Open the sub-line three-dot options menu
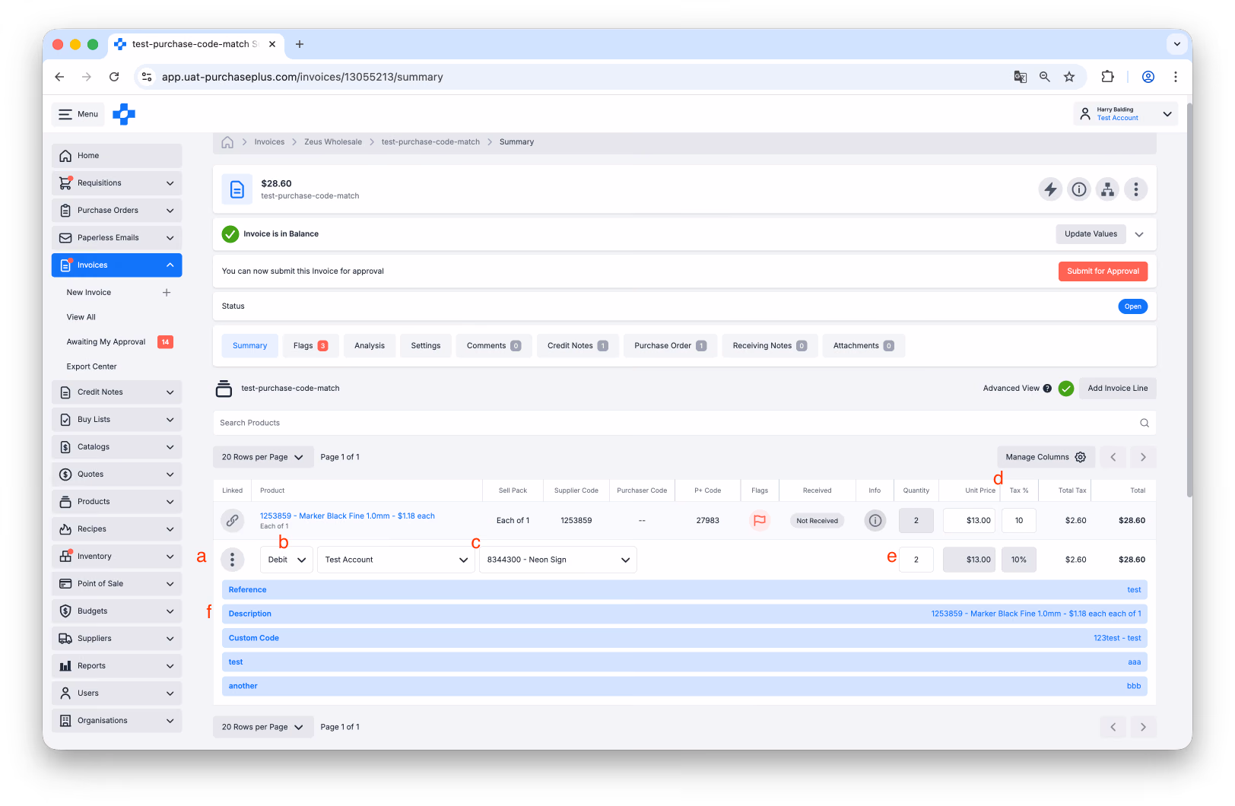 (x=233, y=560)
